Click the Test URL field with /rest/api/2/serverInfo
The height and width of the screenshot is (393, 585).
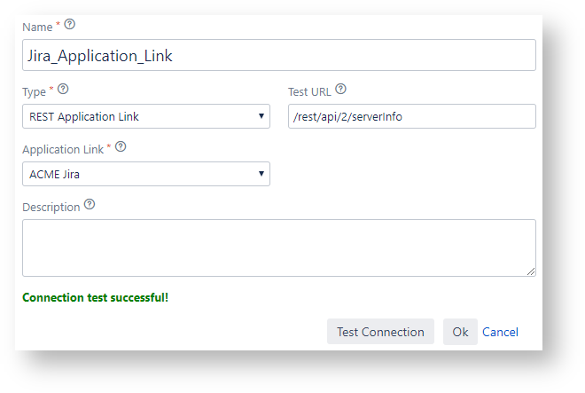pyautogui.click(x=411, y=116)
